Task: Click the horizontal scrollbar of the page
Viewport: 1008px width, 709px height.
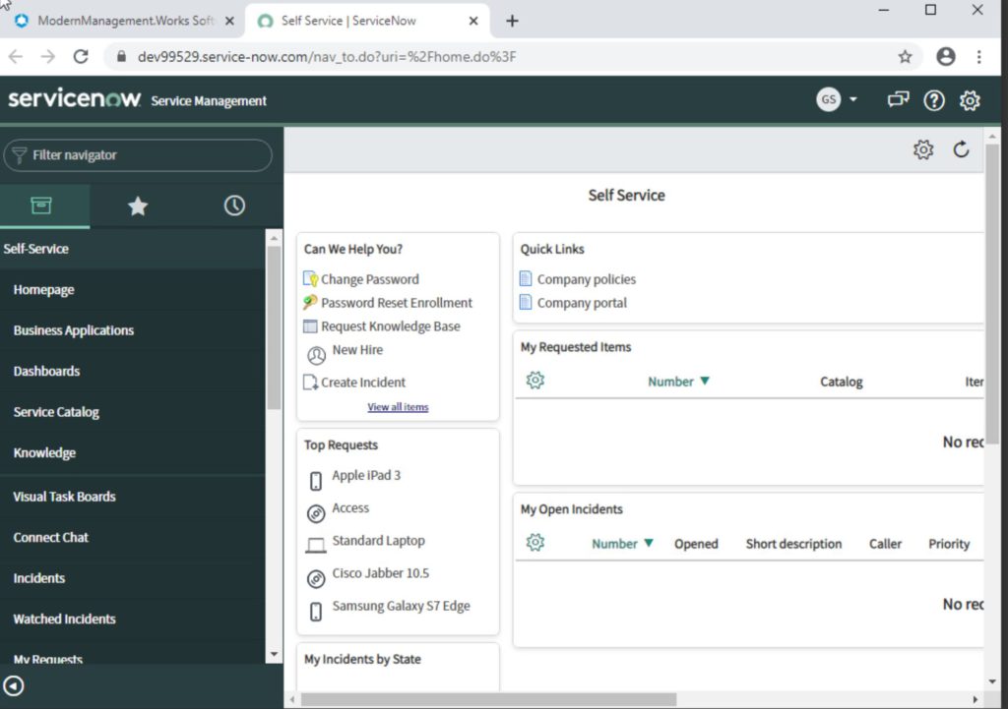Action: click(488, 699)
